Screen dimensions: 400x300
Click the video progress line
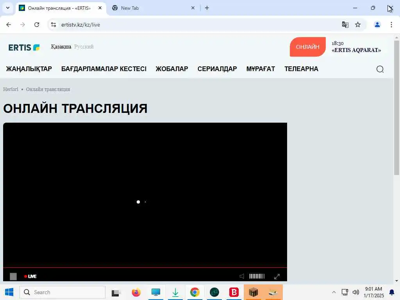(145, 267)
